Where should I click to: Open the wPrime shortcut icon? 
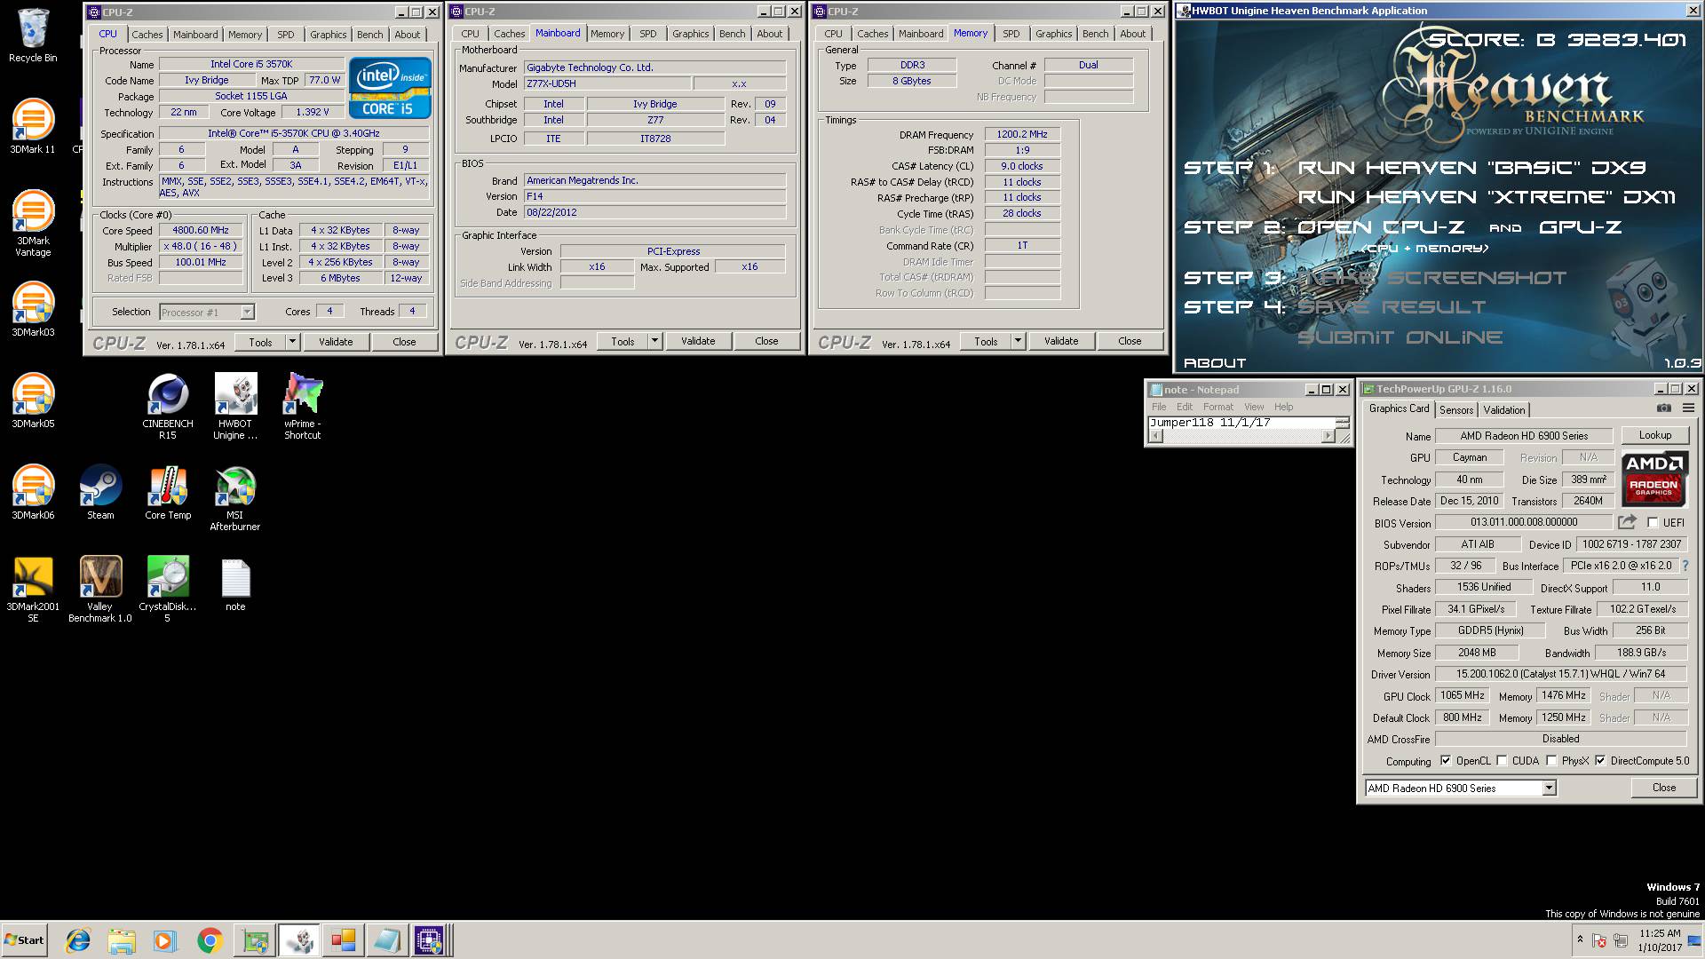[x=303, y=406]
